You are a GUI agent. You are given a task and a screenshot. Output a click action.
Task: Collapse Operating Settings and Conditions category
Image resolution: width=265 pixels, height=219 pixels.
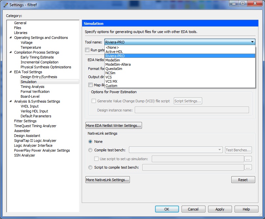(11, 38)
